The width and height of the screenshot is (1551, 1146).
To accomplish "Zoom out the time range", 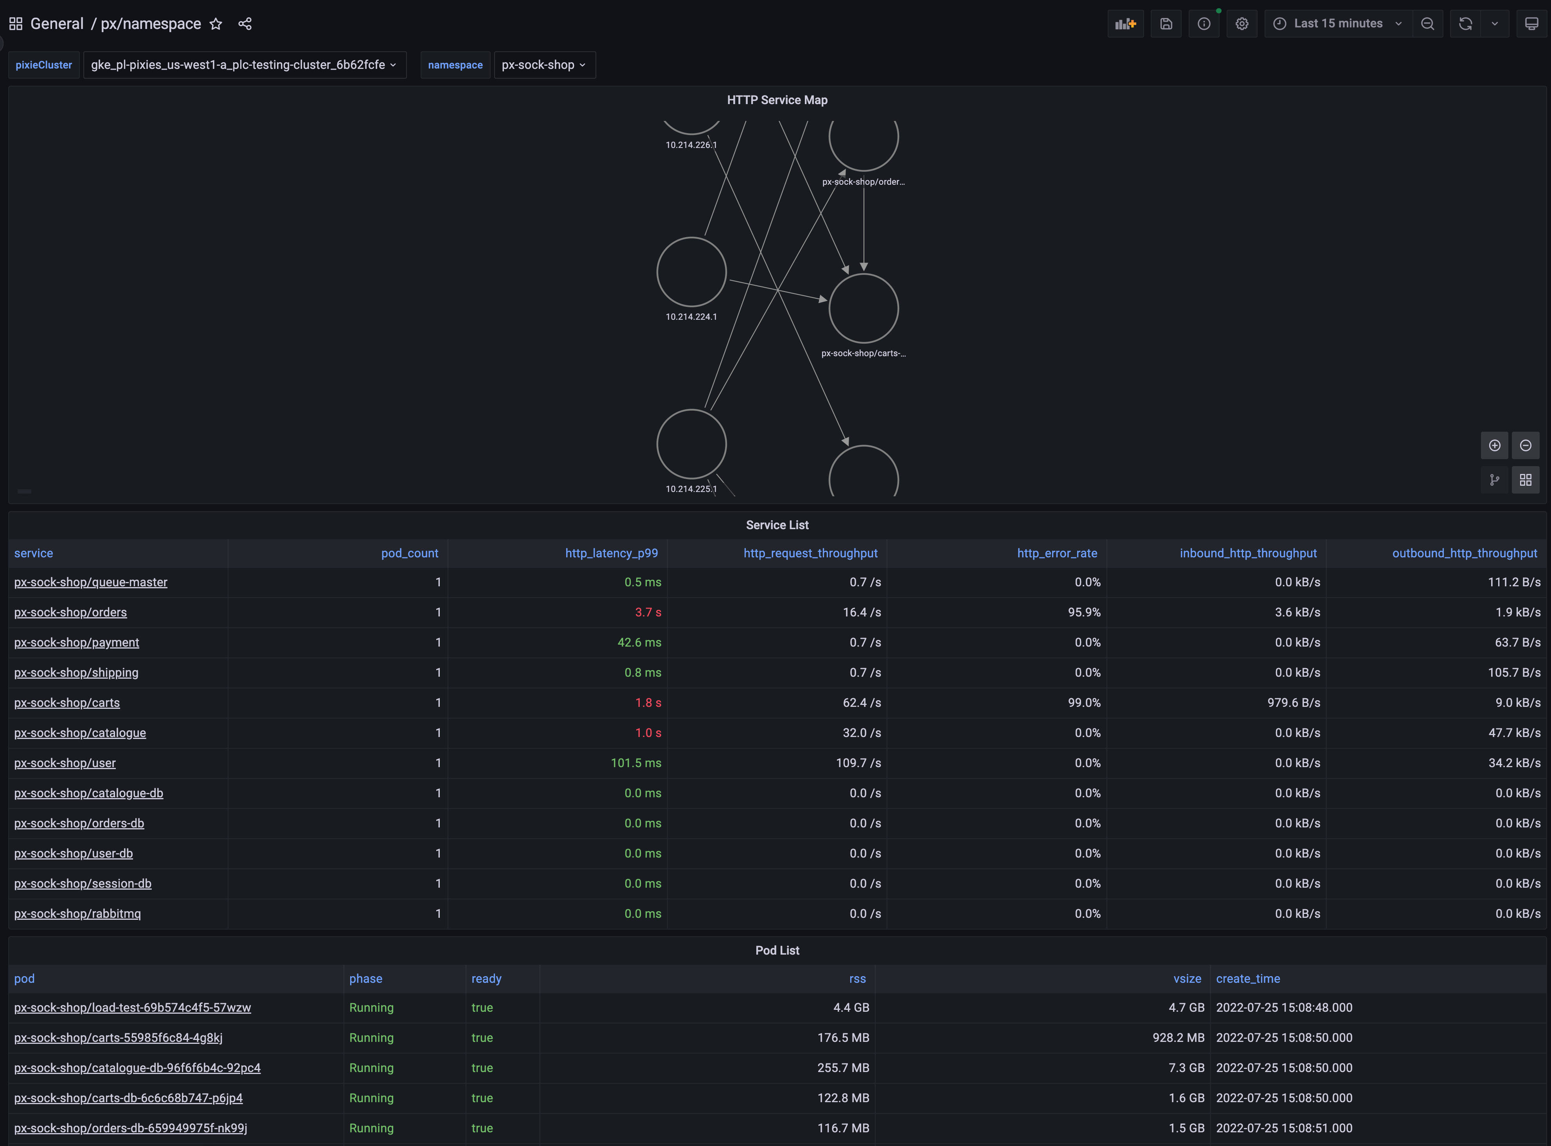I will click(x=1427, y=23).
